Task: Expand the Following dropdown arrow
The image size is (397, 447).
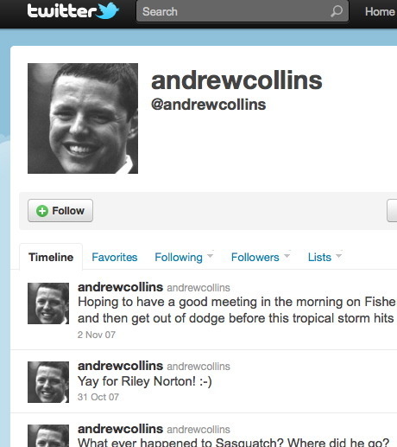Action: (x=211, y=256)
